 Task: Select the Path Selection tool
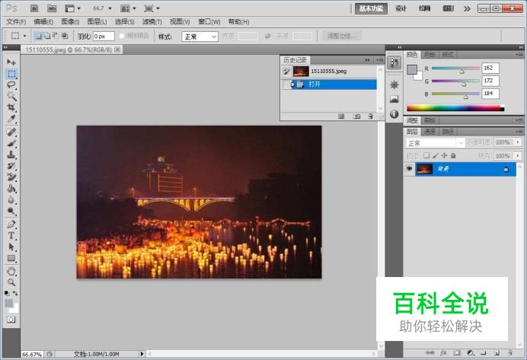point(11,247)
